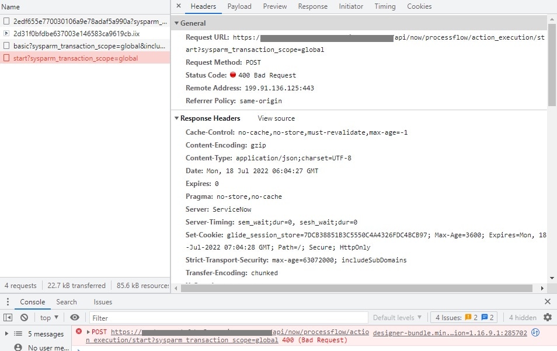Click the list icon next to 5 messages

point(18,334)
